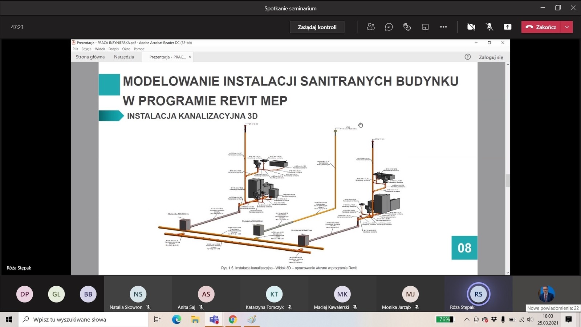Expand the arrow next to Zakończ

point(567,27)
